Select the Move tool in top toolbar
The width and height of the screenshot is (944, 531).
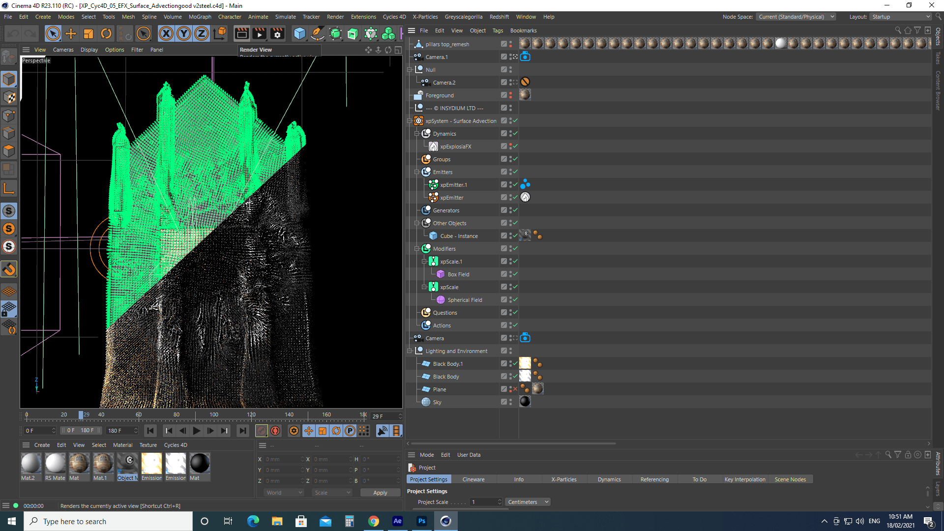point(71,33)
